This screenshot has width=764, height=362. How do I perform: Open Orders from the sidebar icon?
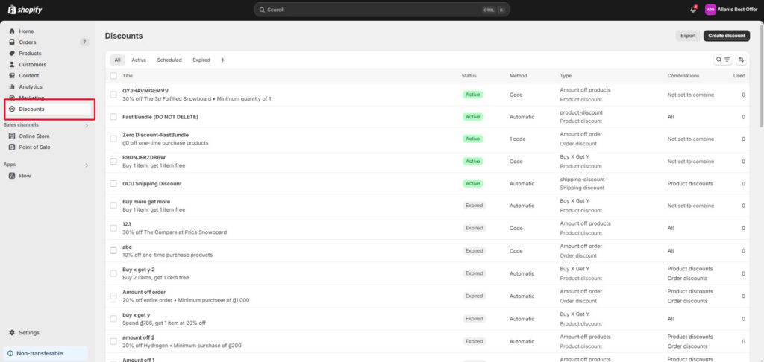coord(12,42)
